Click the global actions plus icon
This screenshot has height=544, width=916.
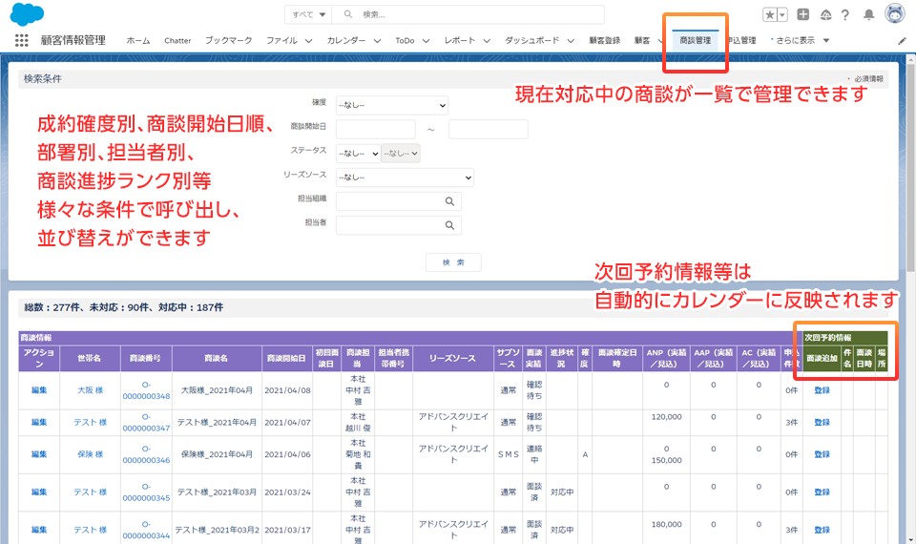point(803,15)
